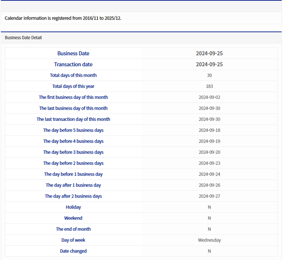
Task: Click the day before 1 business day label
Action: [73, 174]
